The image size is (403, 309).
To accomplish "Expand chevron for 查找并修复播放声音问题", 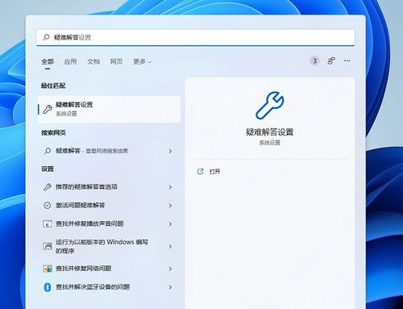I will [x=170, y=223].
